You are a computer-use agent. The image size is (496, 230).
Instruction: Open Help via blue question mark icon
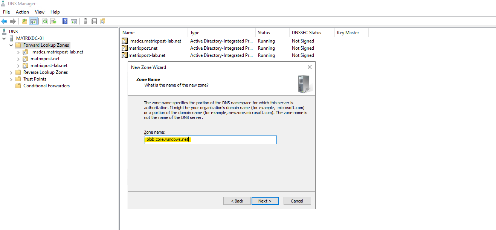click(x=65, y=21)
